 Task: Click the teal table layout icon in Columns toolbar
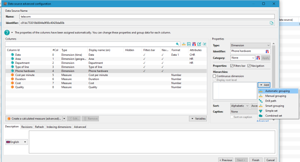point(189,44)
